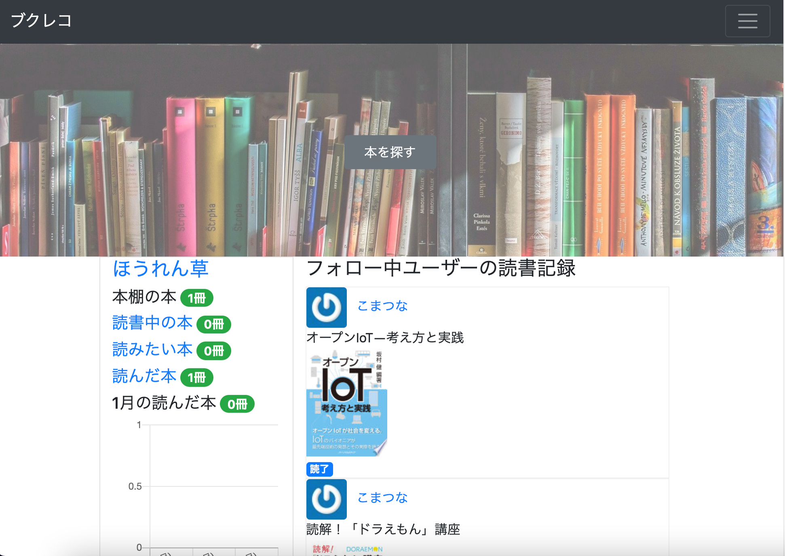Viewport: 785px width, 556px height.
Task: Click the 0冊 badge beside 読書中の本
Action: [x=213, y=324]
